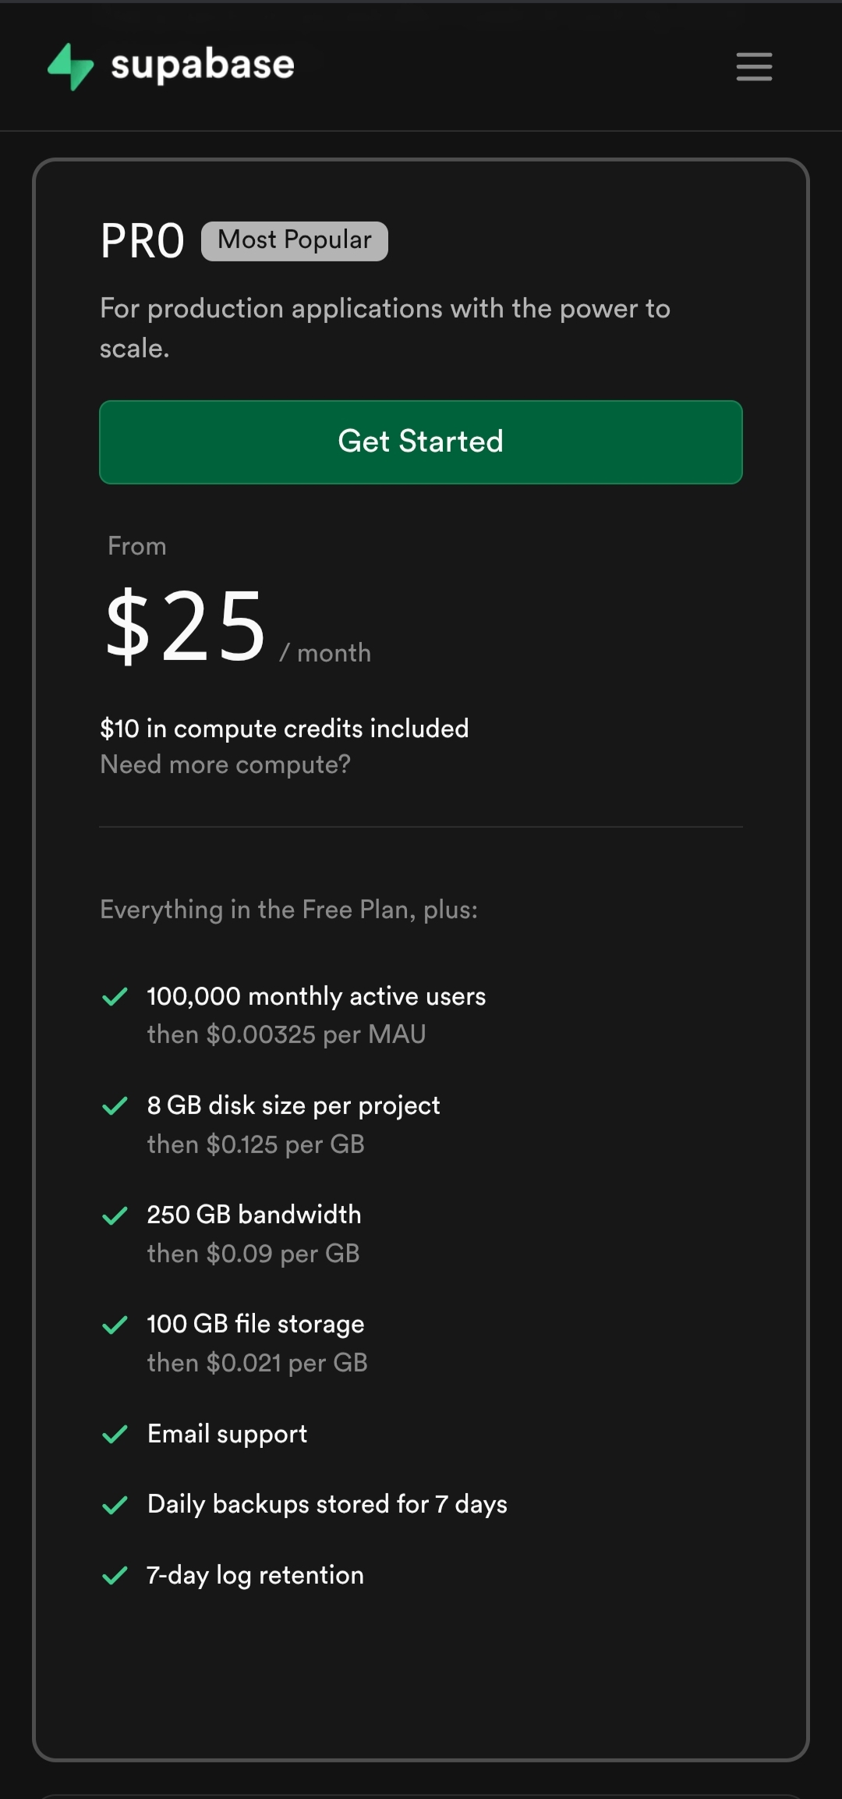Screen dimensions: 842x1799
Task: Click the Most Popular badge
Action: pyautogui.click(x=295, y=240)
